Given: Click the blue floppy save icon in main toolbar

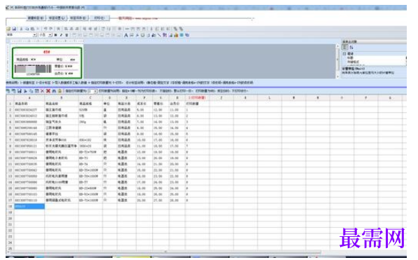Looking at the screenshot, I should (x=14, y=29).
